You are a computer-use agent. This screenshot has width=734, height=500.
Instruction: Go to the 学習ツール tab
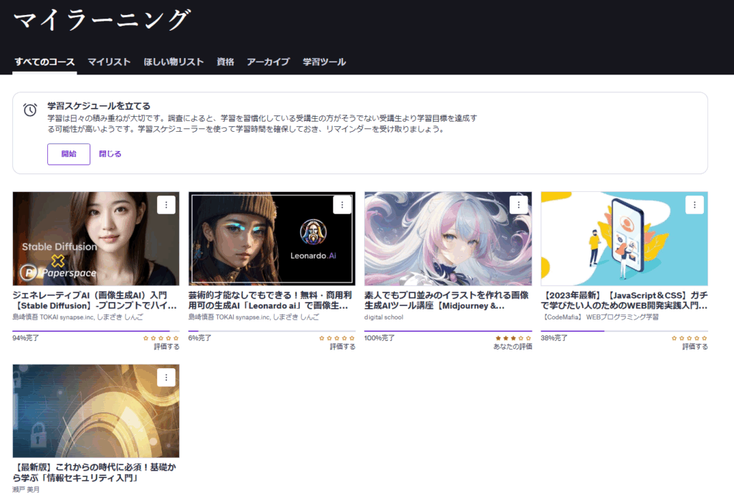click(x=325, y=62)
